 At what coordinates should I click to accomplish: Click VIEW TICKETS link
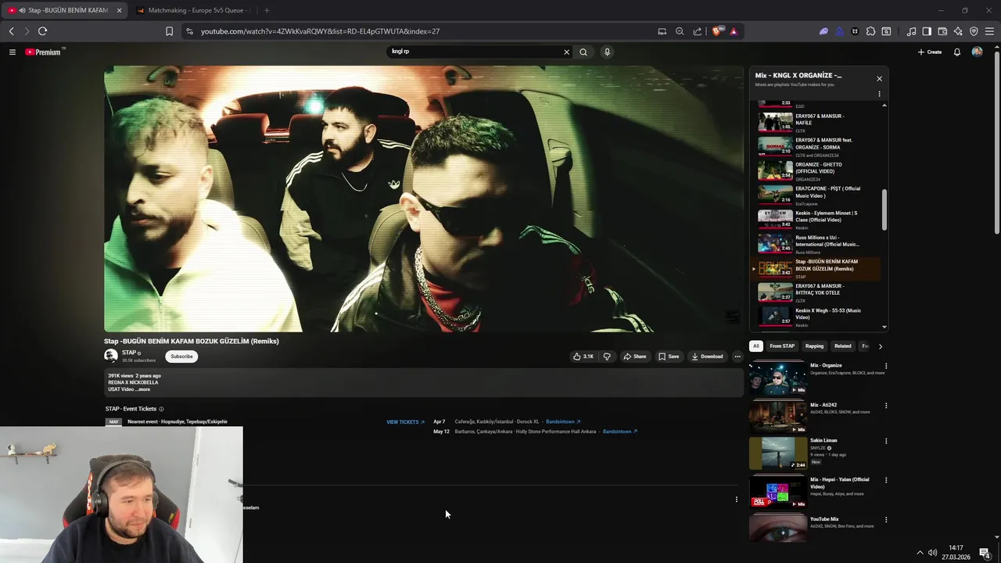(x=405, y=422)
